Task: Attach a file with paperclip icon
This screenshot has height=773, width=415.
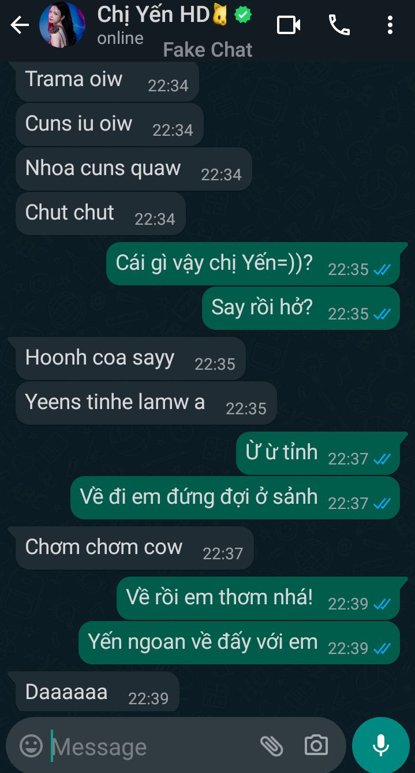Action: [x=271, y=746]
